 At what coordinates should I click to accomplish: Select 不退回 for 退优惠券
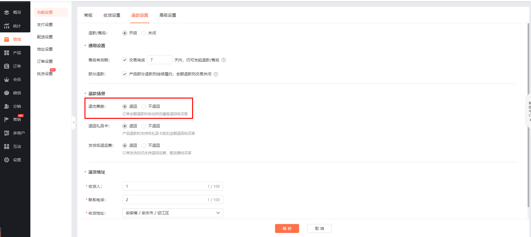click(144, 106)
